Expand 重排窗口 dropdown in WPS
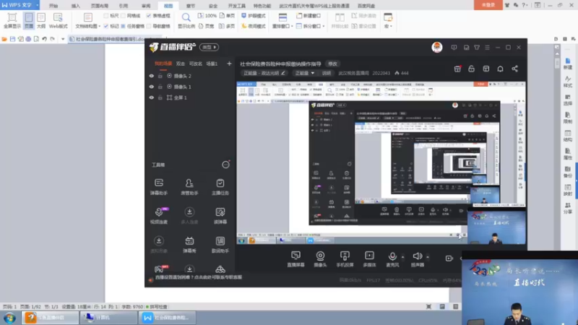The width and height of the screenshot is (578, 325). click(292, 27)
